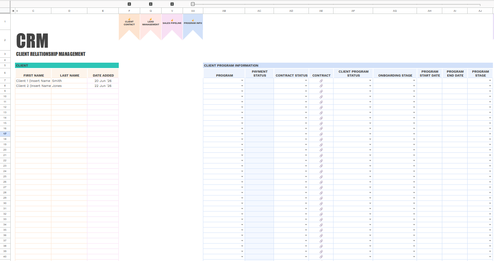Open the Program dropdown in row 7

tap(242, 81)
